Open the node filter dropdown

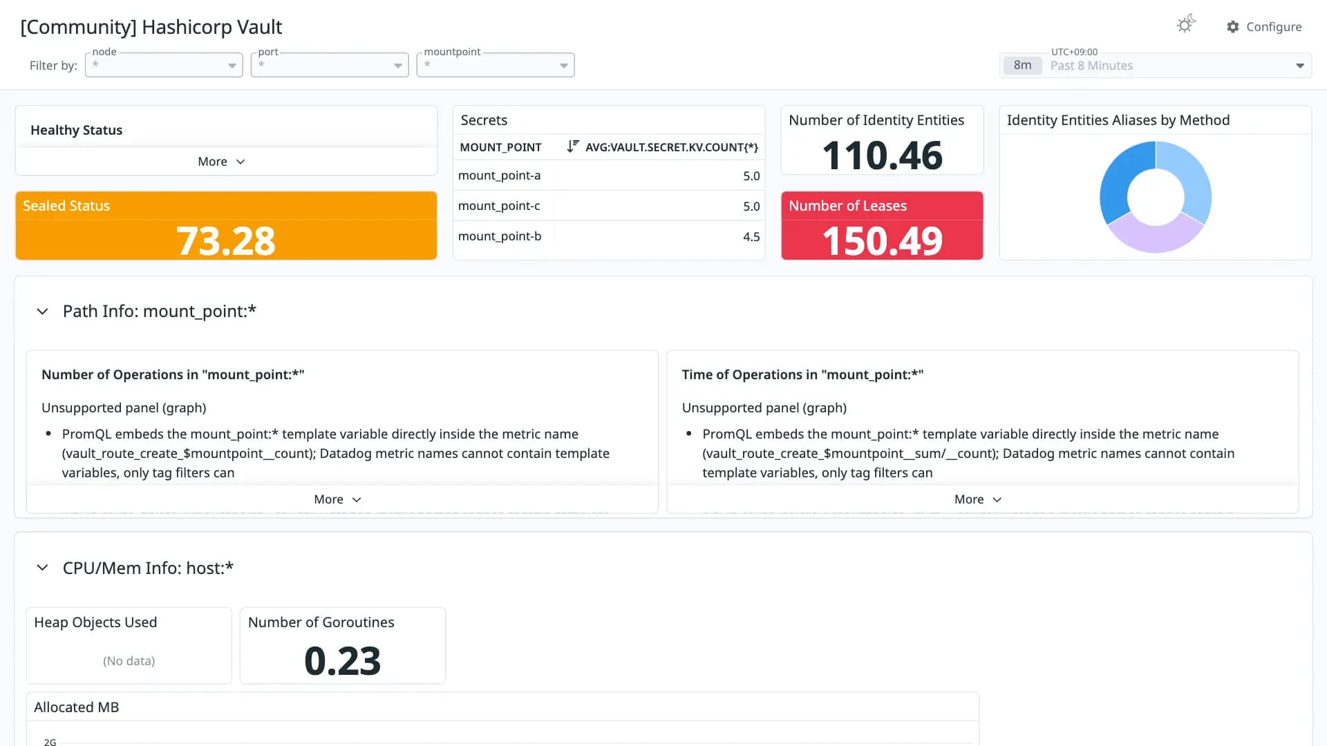tap(164, 65)
